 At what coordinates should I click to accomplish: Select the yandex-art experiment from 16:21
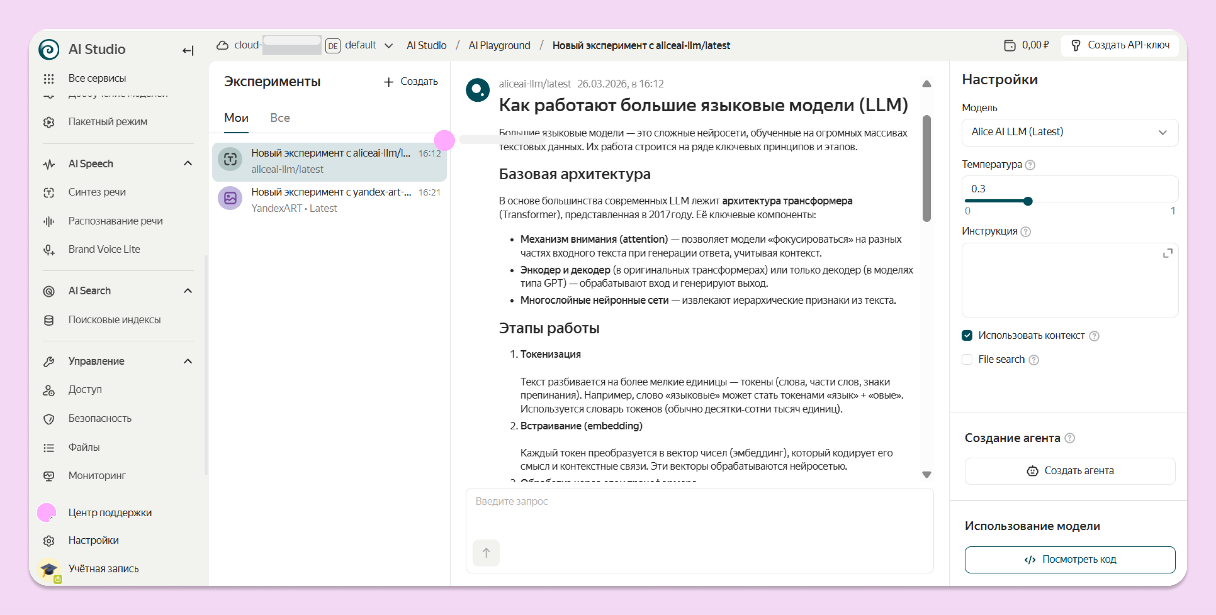[329, 200]
